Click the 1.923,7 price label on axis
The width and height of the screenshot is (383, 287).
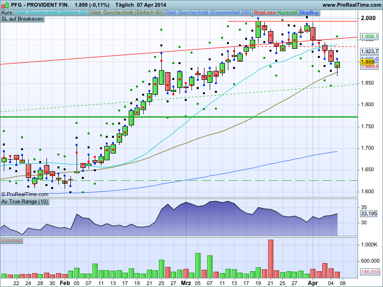tap(369, 51)
